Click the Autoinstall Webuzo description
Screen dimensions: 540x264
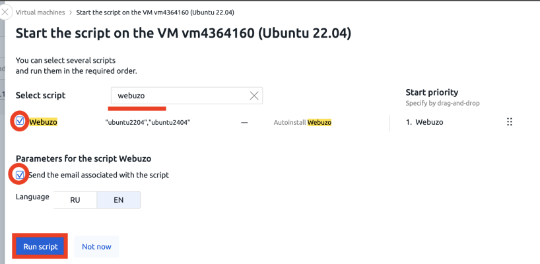[302, 122]
